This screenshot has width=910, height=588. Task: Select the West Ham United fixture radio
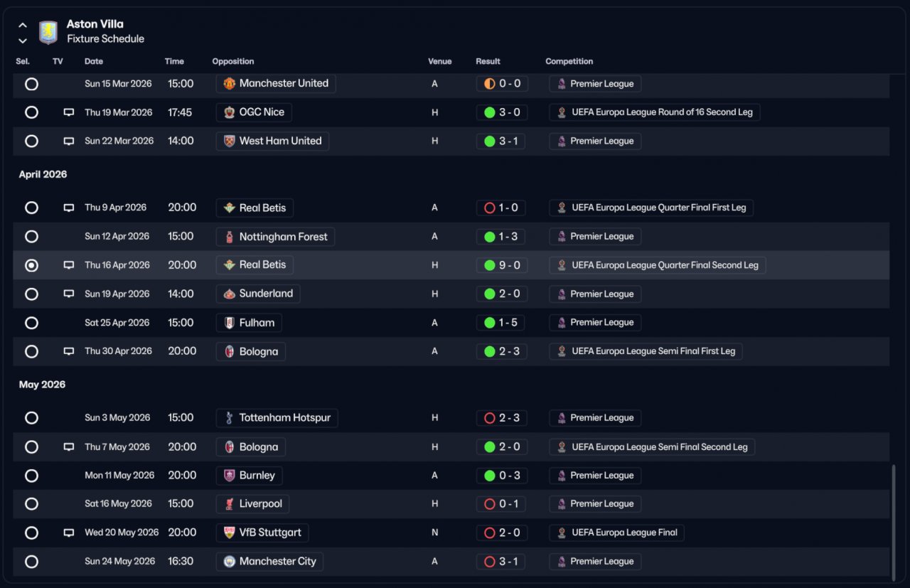[x=31, y=141]
